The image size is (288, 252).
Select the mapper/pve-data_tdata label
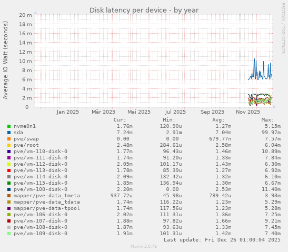coord(47,202)
